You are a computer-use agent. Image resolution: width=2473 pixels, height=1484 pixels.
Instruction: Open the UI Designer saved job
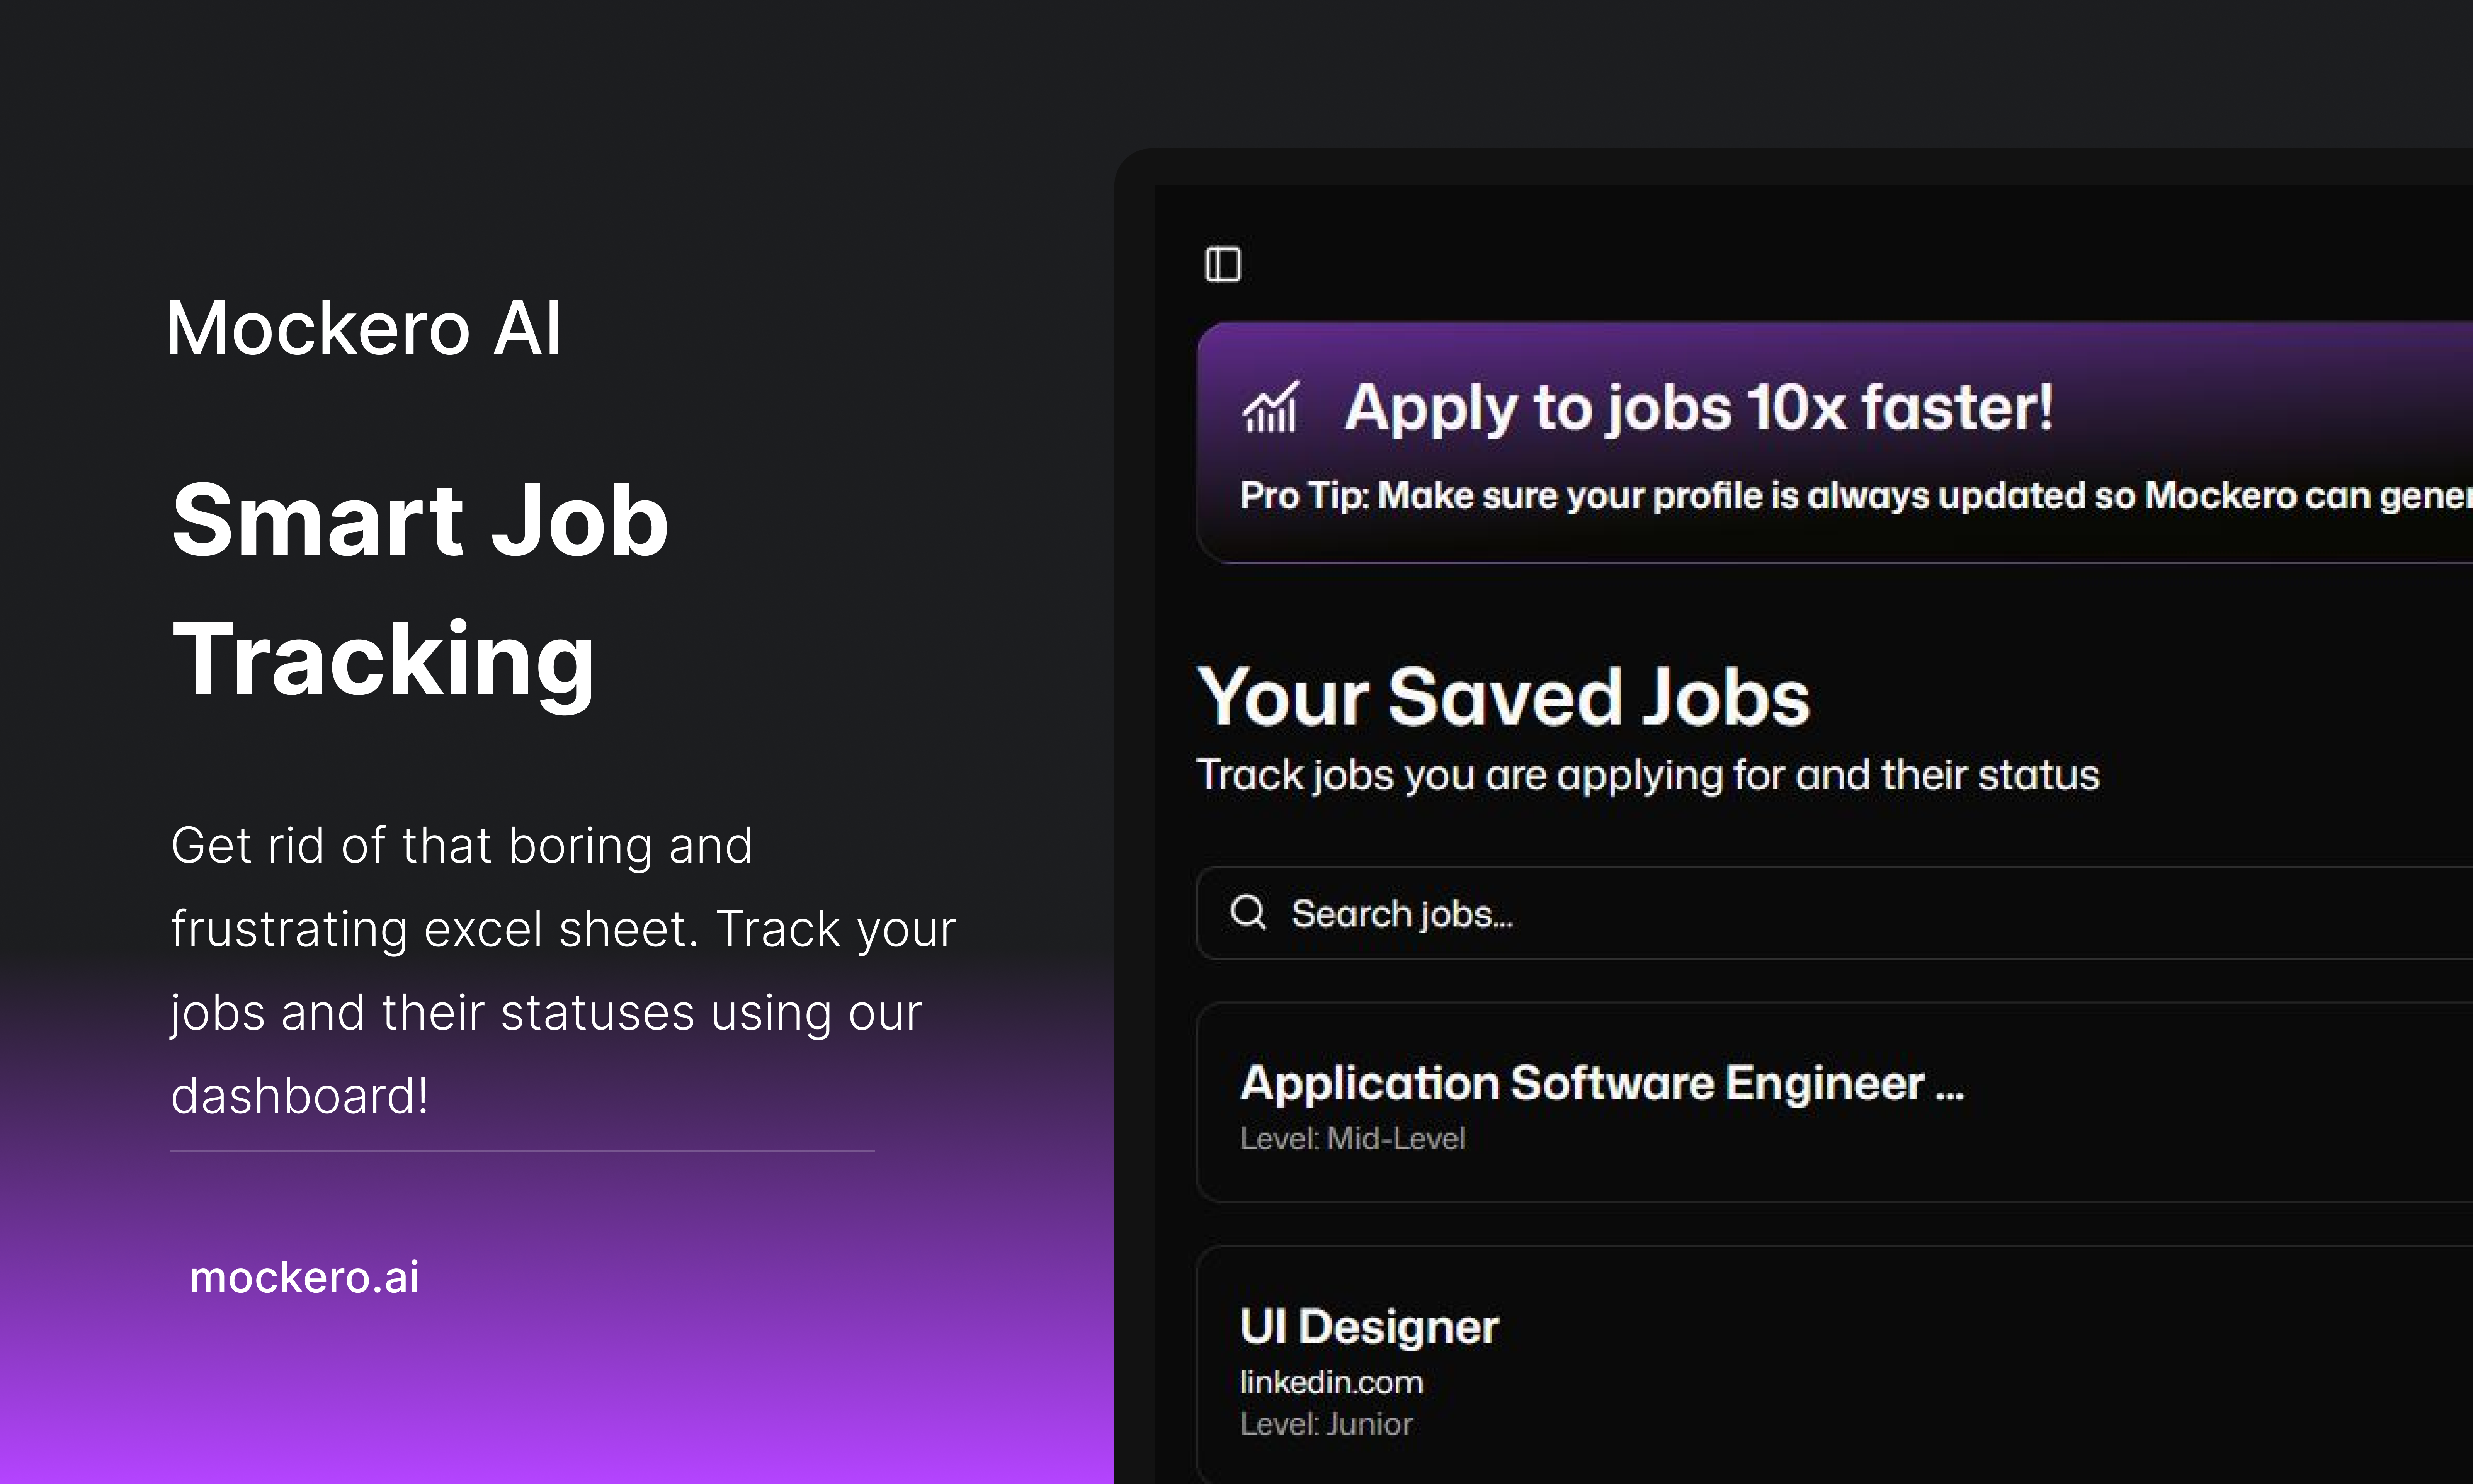1369,1326
